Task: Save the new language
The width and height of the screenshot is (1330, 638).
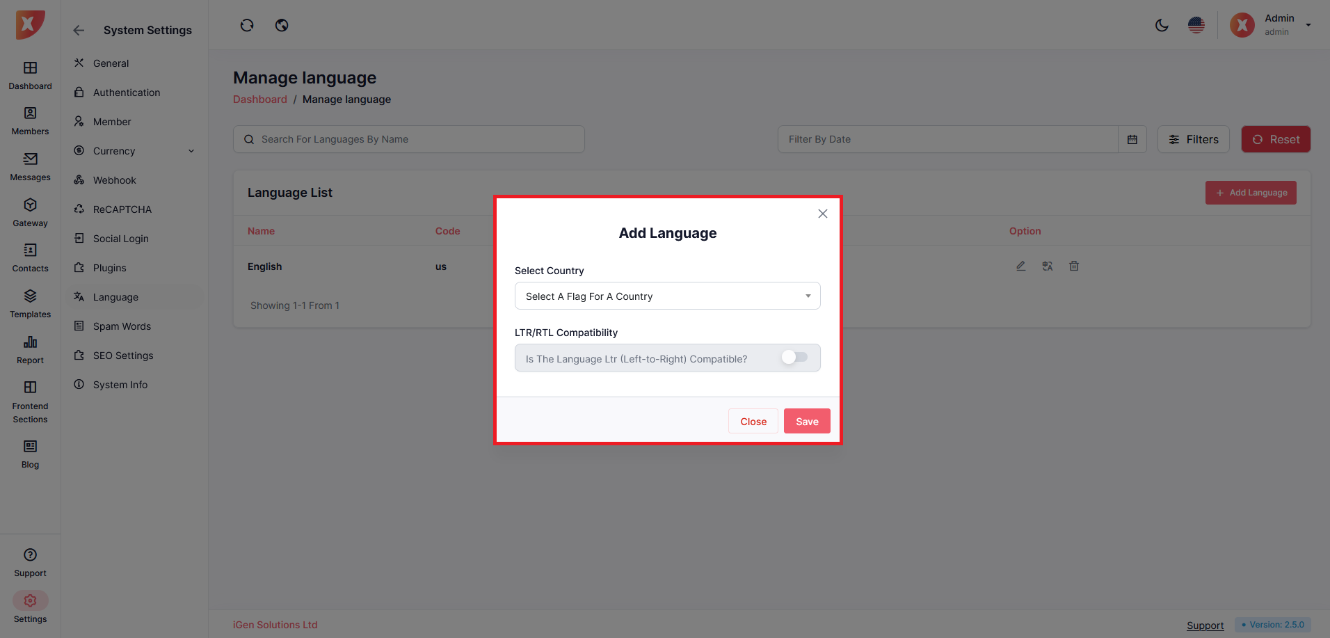Action: tap(806, 422)
